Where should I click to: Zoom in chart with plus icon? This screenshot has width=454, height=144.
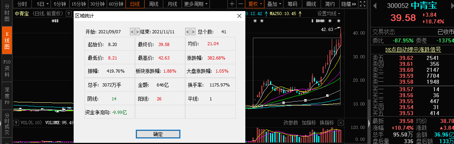coord(232,4)
